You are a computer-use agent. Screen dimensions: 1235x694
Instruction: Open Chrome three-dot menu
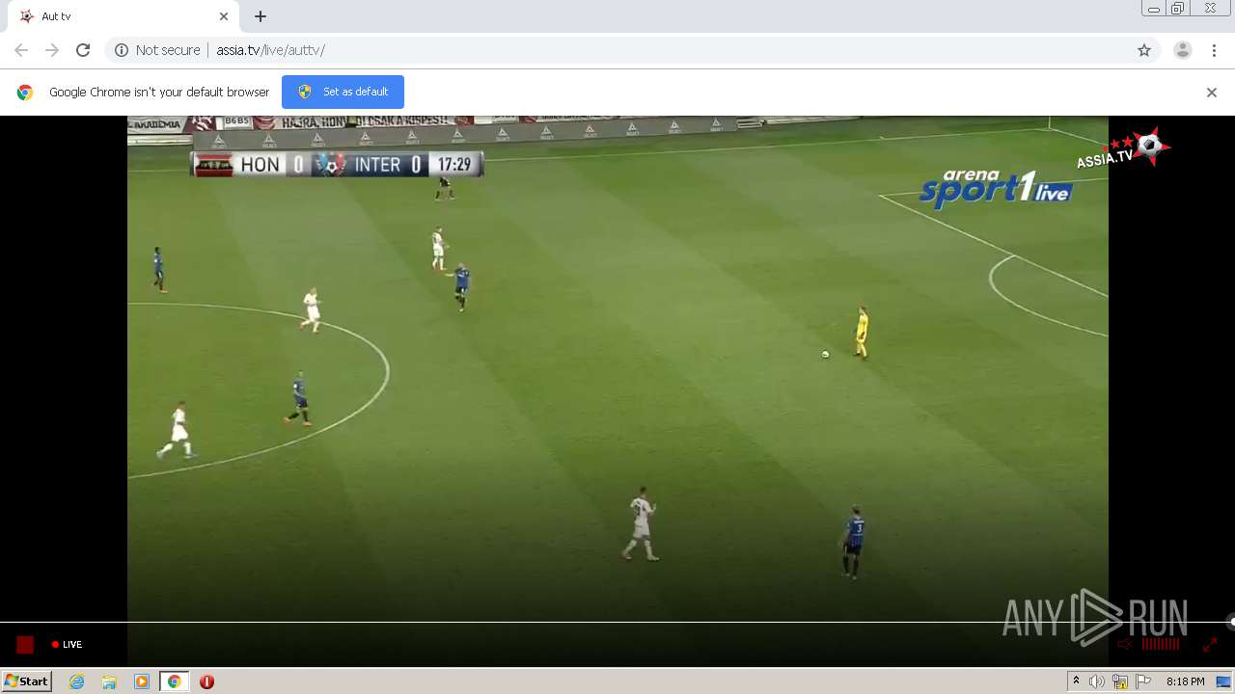pyautogui.click(x=1215, y=50)
